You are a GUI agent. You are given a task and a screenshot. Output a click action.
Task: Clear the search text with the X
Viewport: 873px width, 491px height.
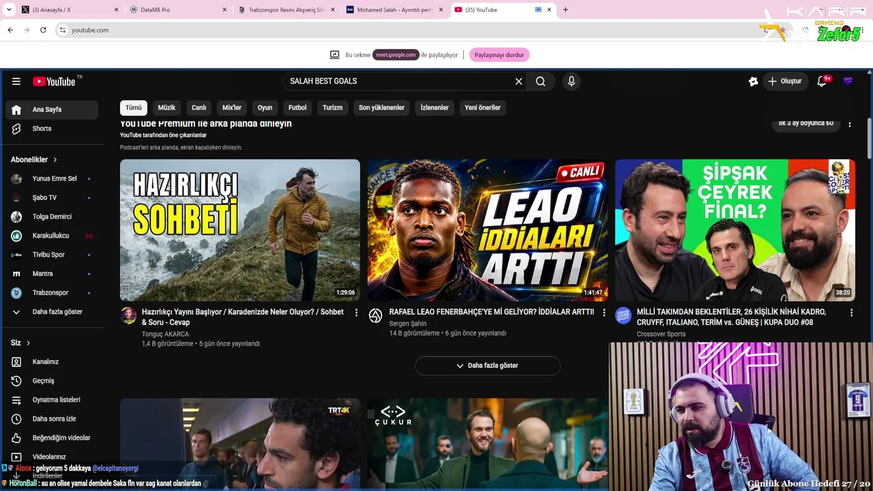pos(518,81)
